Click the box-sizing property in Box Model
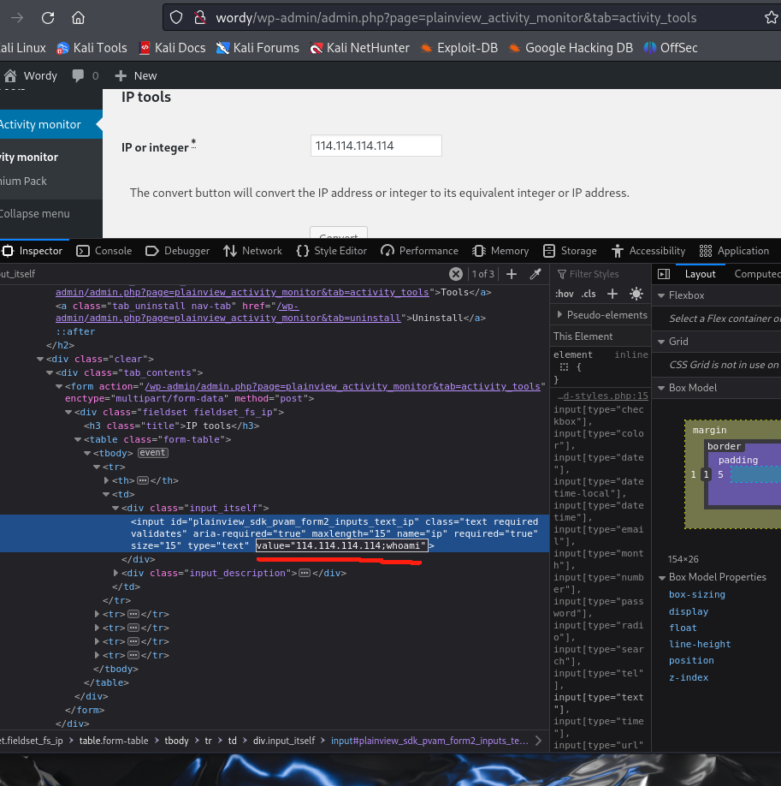Screen dimensions: 781x786 [697, 594]
